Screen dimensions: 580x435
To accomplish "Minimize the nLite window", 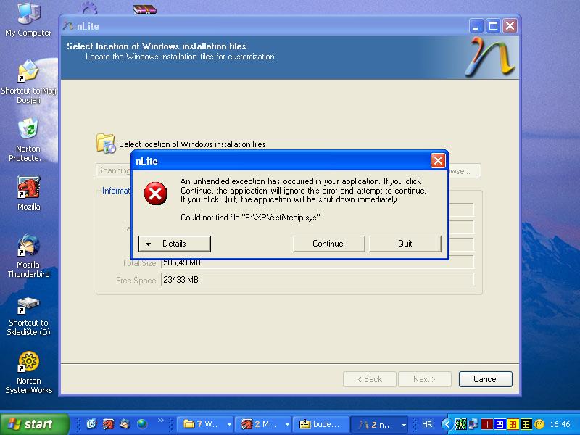I will (476, 26).
